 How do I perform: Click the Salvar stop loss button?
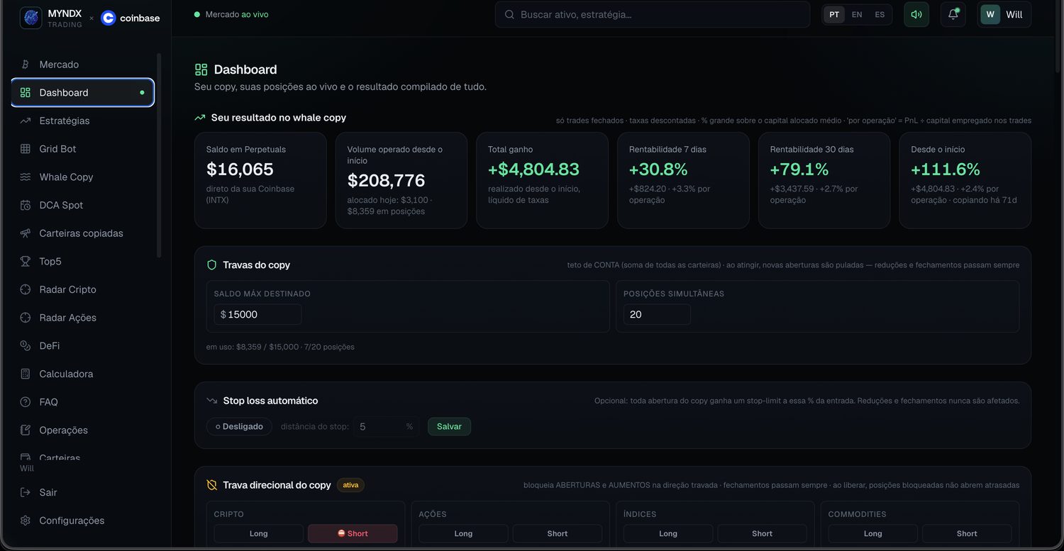449,426
